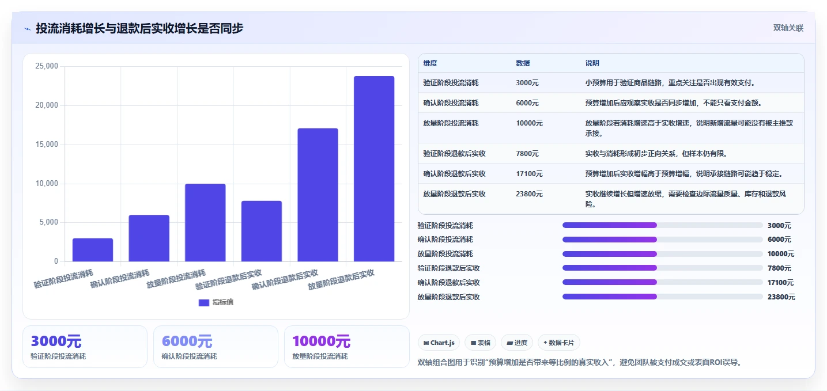Click the 放量阶段退款后实收 x-axis label under the chart
Image resolution: width=827 pixels, height=391 pixels.
341,279
